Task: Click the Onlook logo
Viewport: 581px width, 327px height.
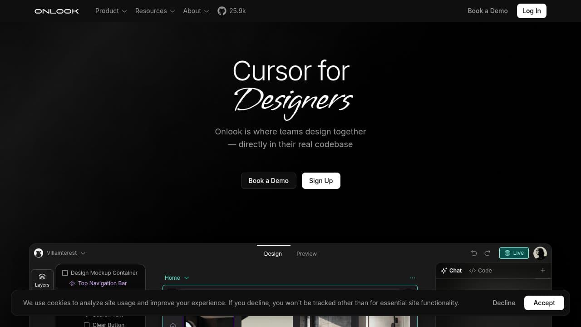Action: [x=57, y=11]
